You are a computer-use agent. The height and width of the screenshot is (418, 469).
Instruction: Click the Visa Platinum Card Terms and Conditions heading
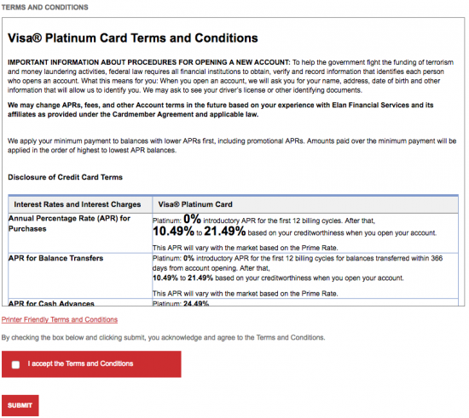133,38
